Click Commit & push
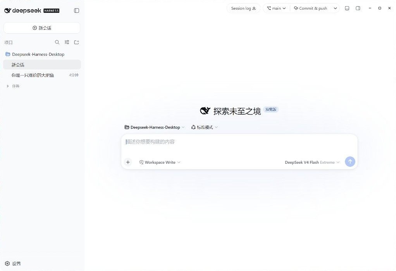The image size is (396, 271). tap(311, 9)
